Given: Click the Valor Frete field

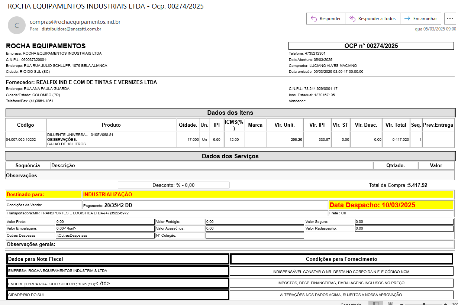Looking at the screenshot, I should pos(104,222).
